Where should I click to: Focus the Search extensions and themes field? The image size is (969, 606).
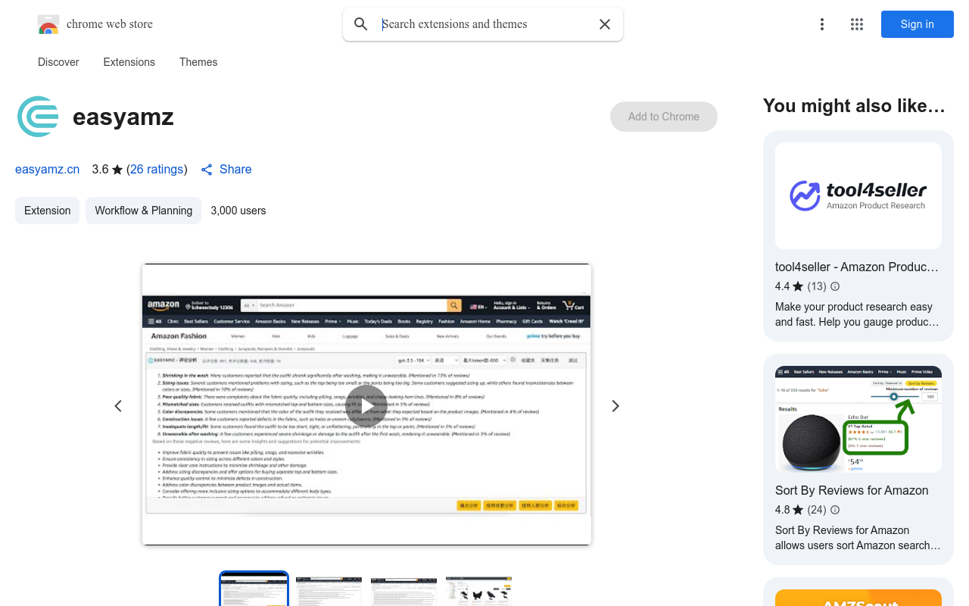484,24
